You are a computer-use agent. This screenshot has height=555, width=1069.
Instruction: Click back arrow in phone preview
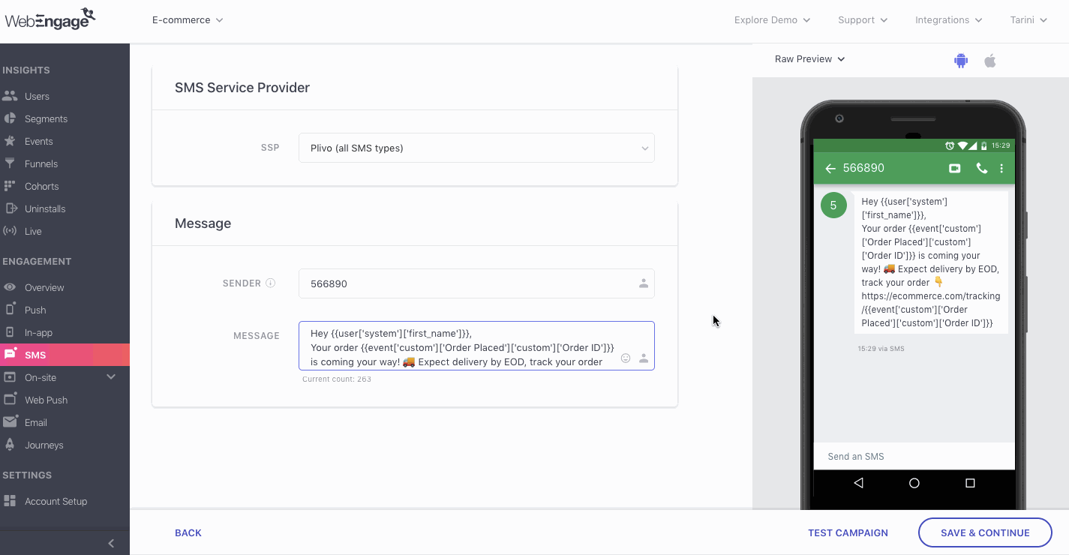click(830, 169)
